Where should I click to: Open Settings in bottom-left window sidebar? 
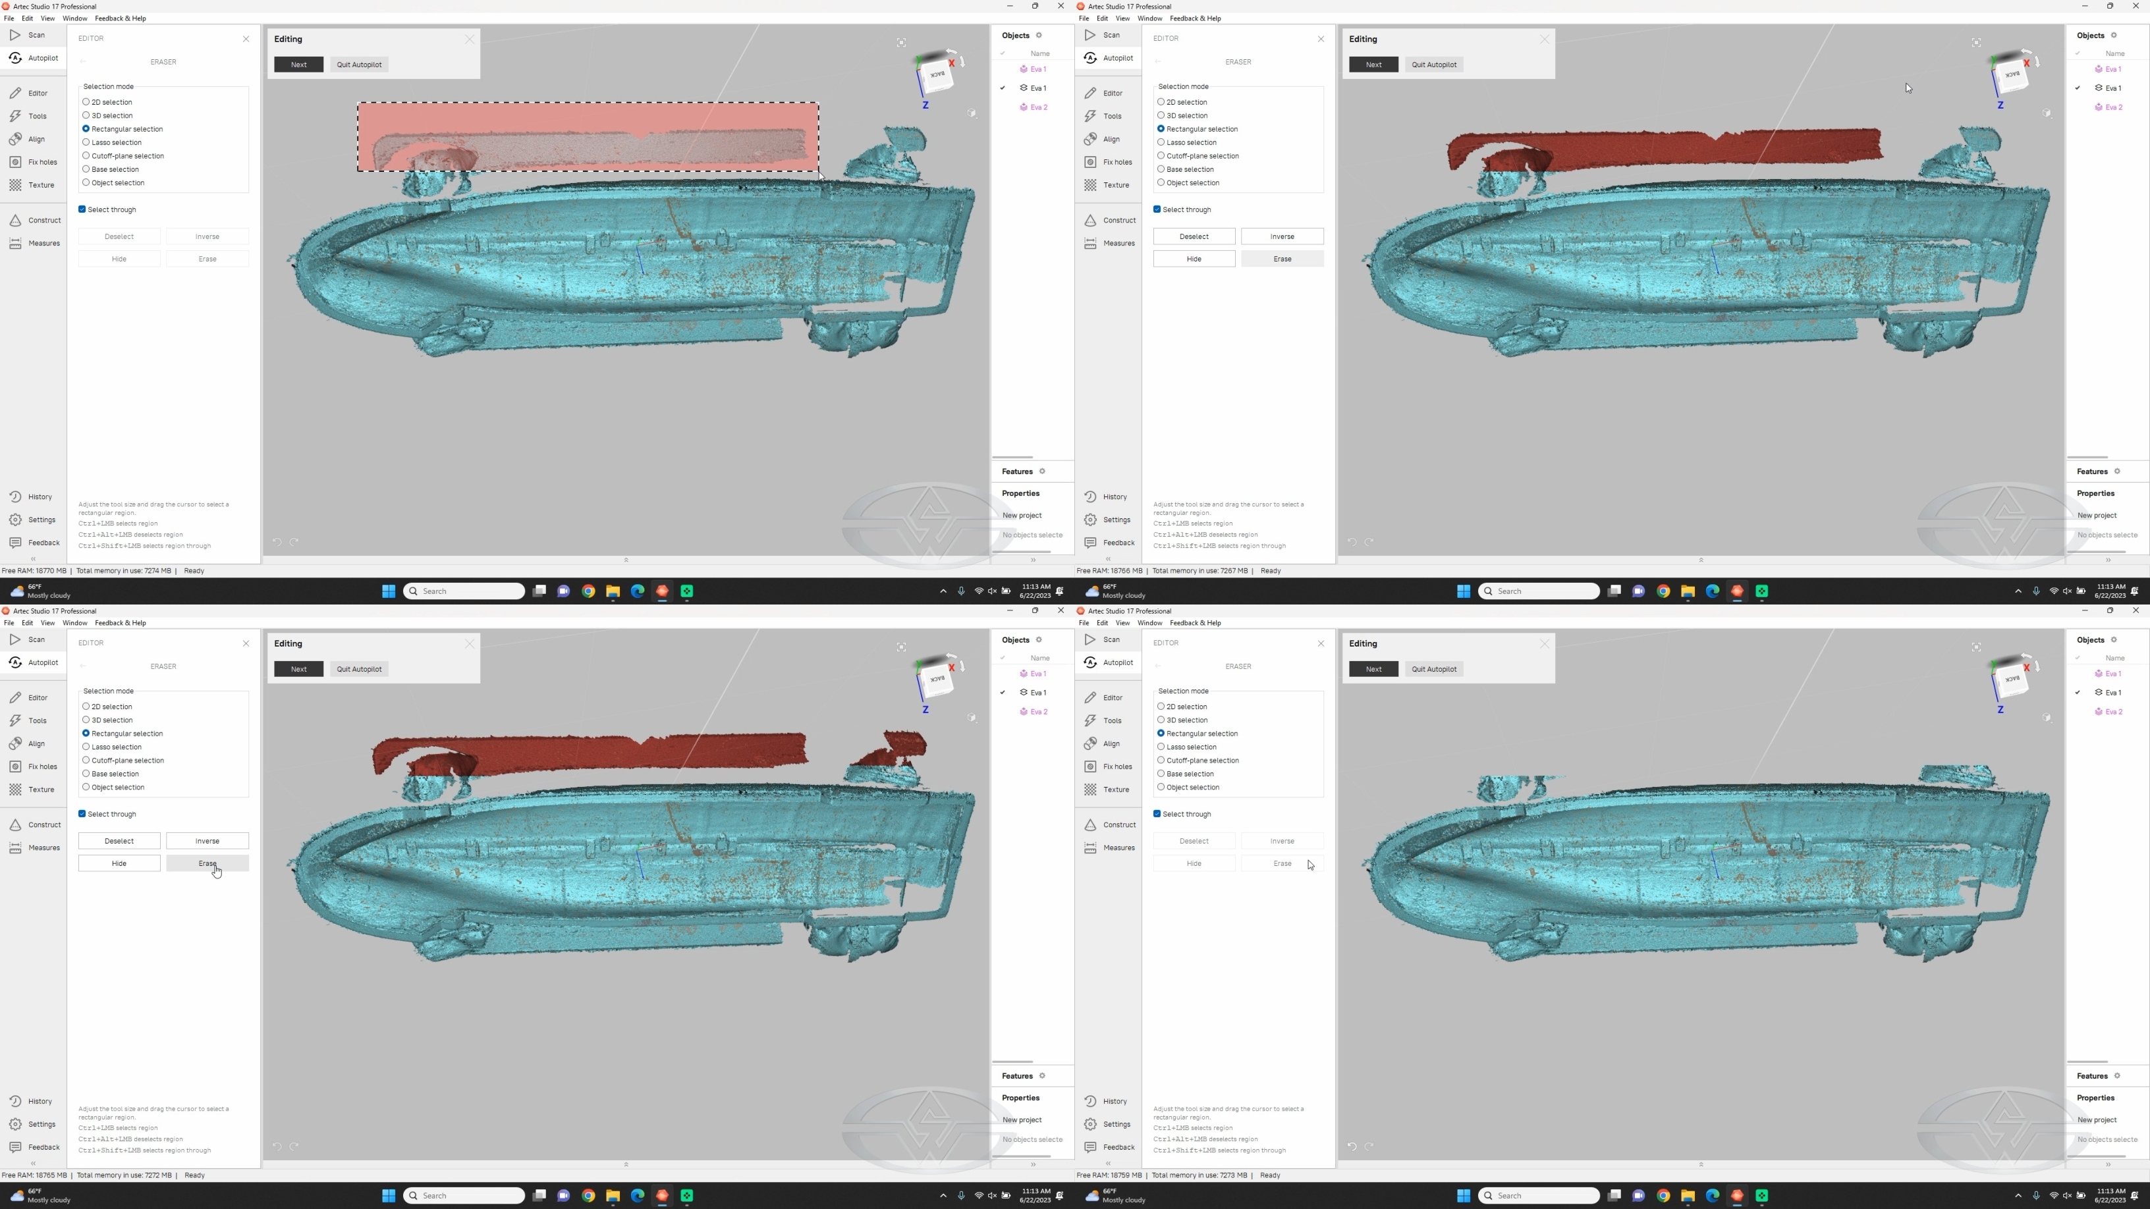32,1124
